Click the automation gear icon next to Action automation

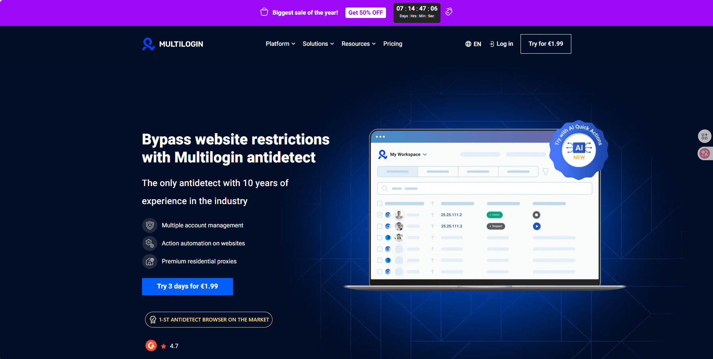click(x=150, y=243)
